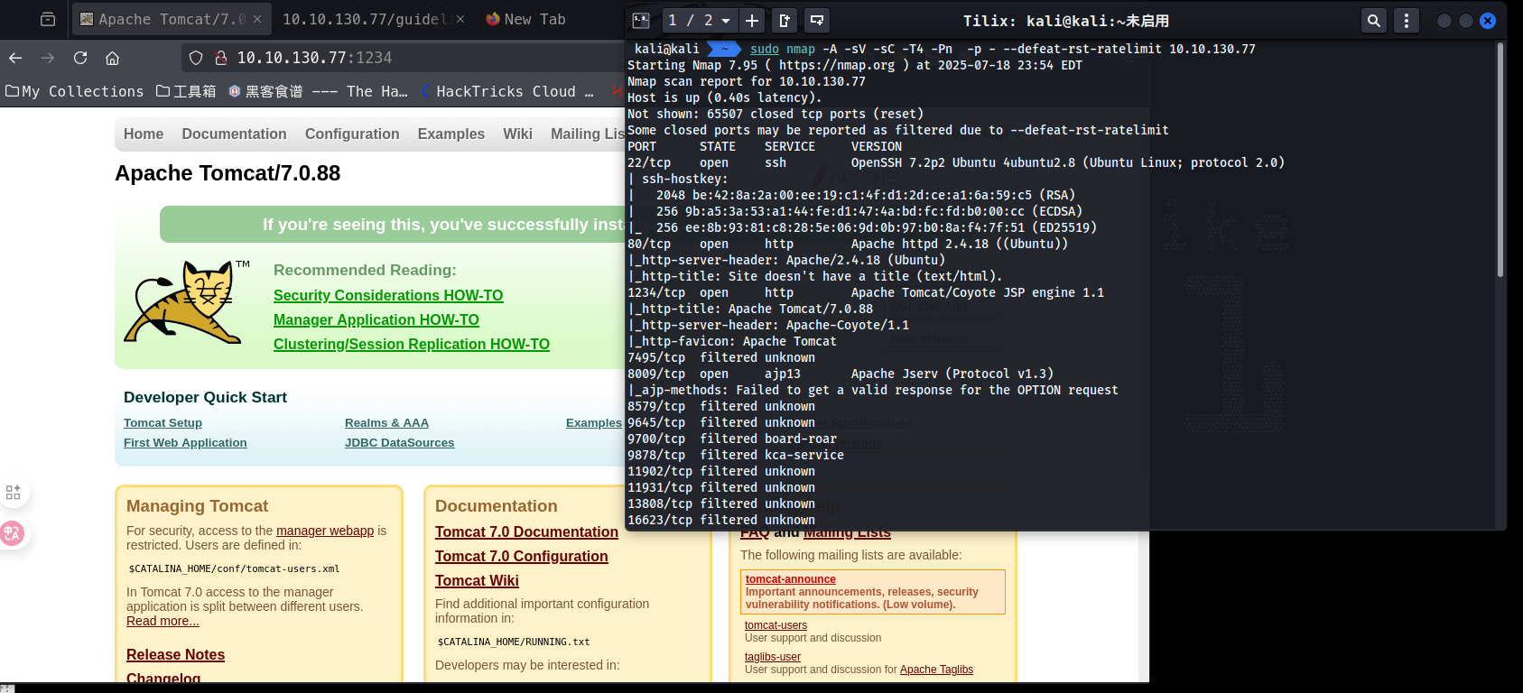Open the JDBC DataSources link

pyautogui.click(x=399, y=442)
